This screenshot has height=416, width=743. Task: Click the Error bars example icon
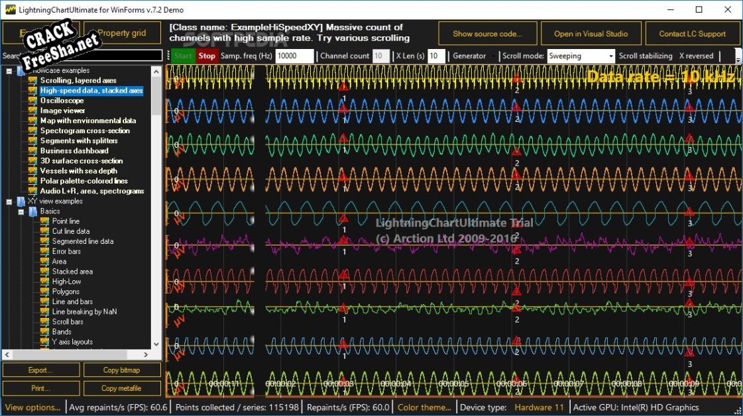(x=45, y=252)
